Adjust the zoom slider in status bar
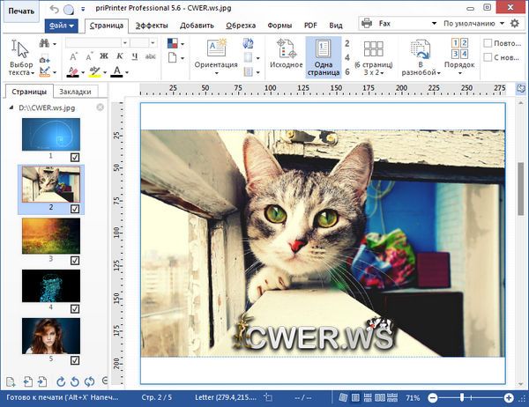The image size is (529, 407). pos(463,399)
